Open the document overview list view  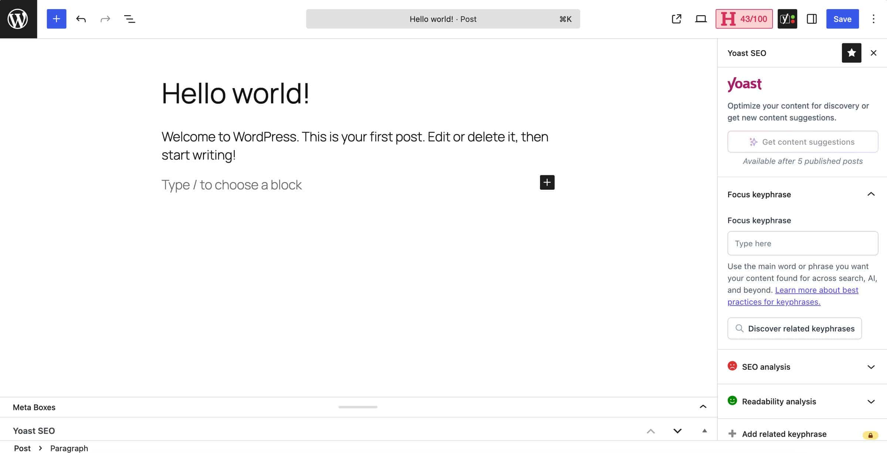[x=129, y=19]
